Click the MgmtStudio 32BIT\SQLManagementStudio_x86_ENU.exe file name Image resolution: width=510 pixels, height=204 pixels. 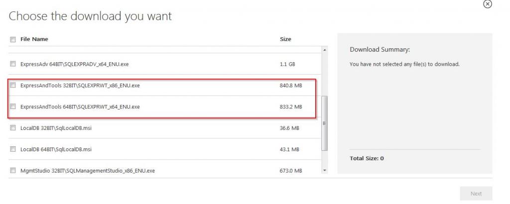(x=88, y=171)
